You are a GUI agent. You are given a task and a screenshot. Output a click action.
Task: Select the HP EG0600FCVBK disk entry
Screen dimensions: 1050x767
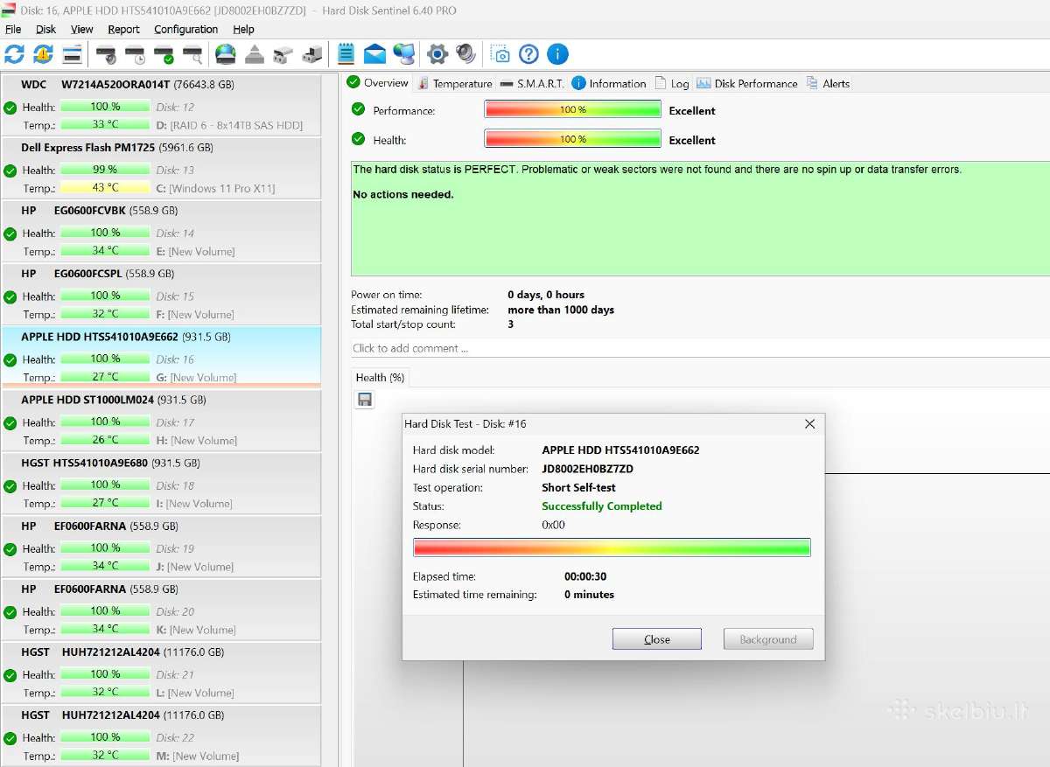161,230
